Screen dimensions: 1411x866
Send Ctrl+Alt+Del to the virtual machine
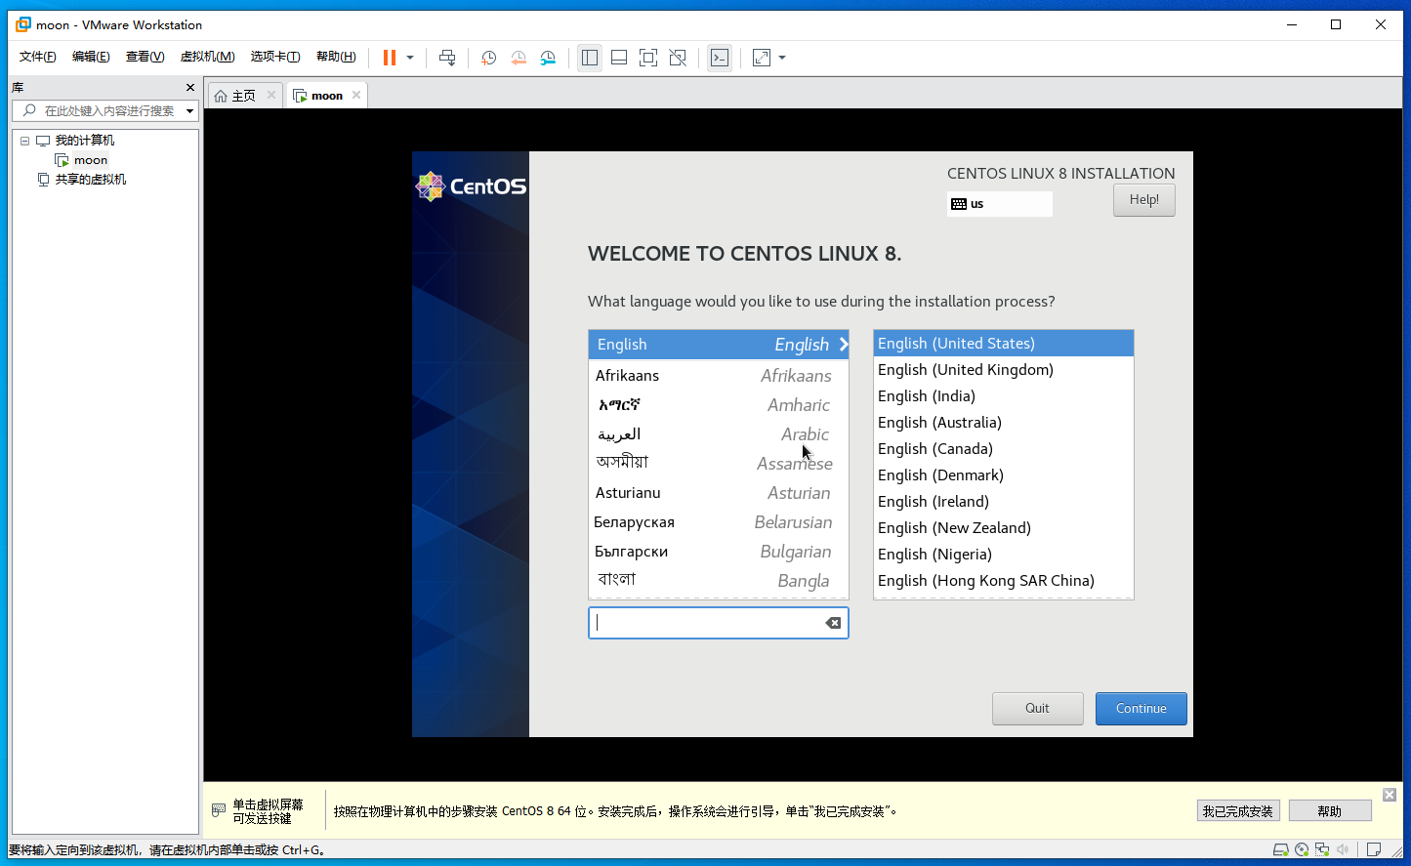[447, 58]
